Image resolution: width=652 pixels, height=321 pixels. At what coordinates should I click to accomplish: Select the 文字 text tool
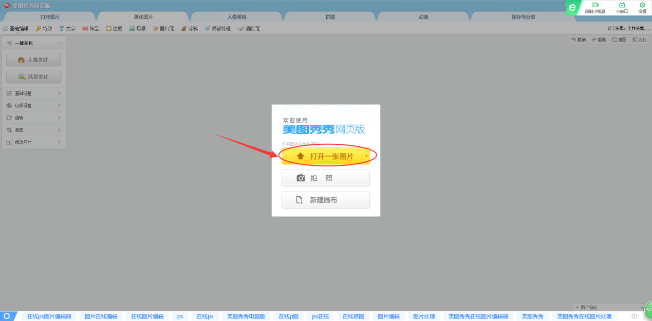click(67, 29)
